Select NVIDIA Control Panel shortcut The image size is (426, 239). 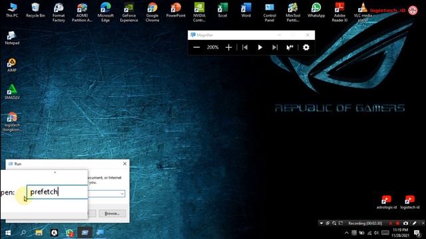point(199,12)
